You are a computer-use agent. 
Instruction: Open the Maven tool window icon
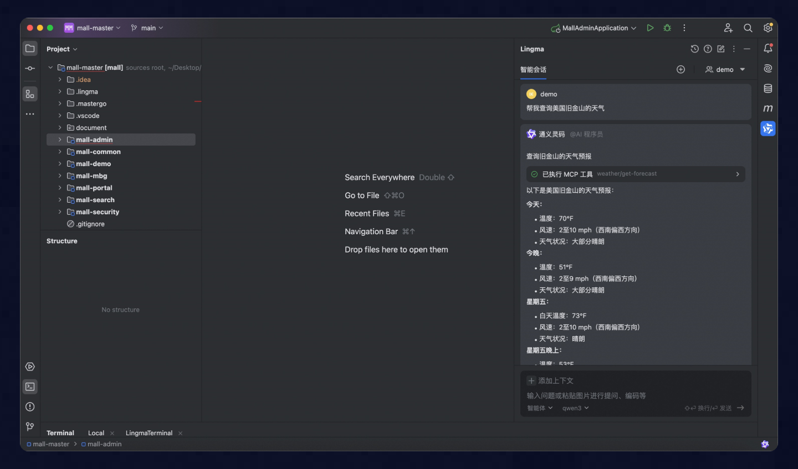click(768, 109)
